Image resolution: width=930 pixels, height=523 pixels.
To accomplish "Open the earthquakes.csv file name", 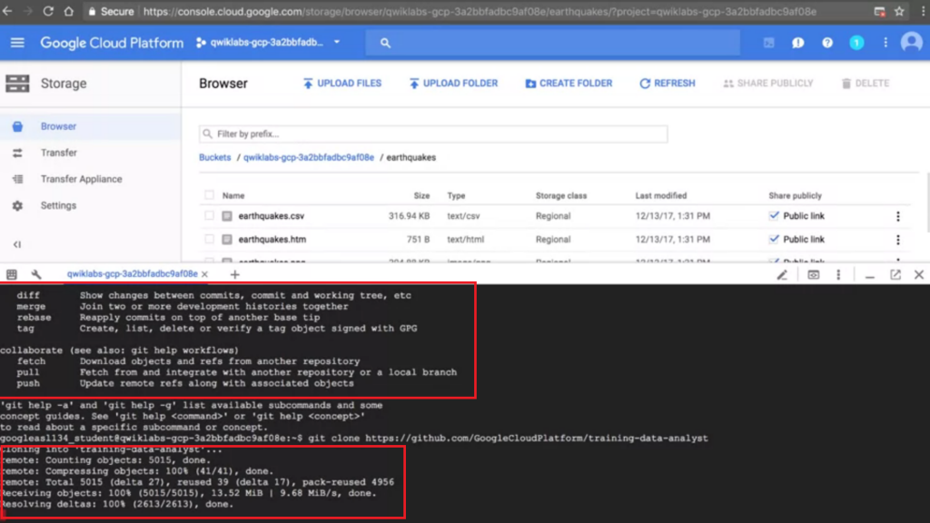I will click(271, 216).
